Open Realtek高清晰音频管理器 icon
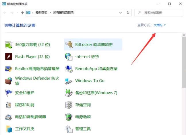 (9, 69)
